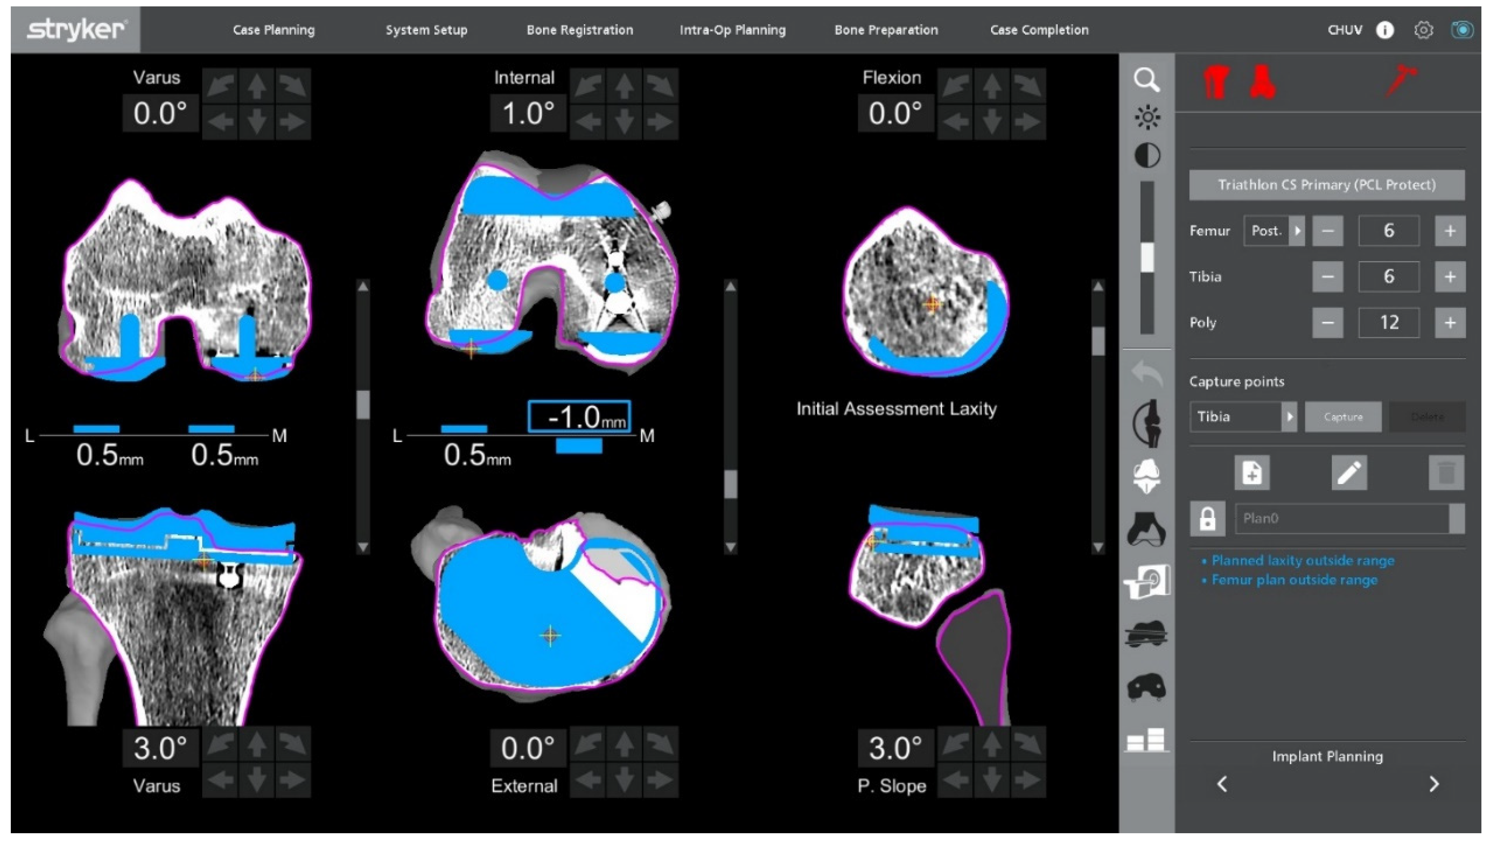The height and width of the screenshot is (844, 1493).
Task: Click the add new plan document icon
Action: [x=1252, y=473]
